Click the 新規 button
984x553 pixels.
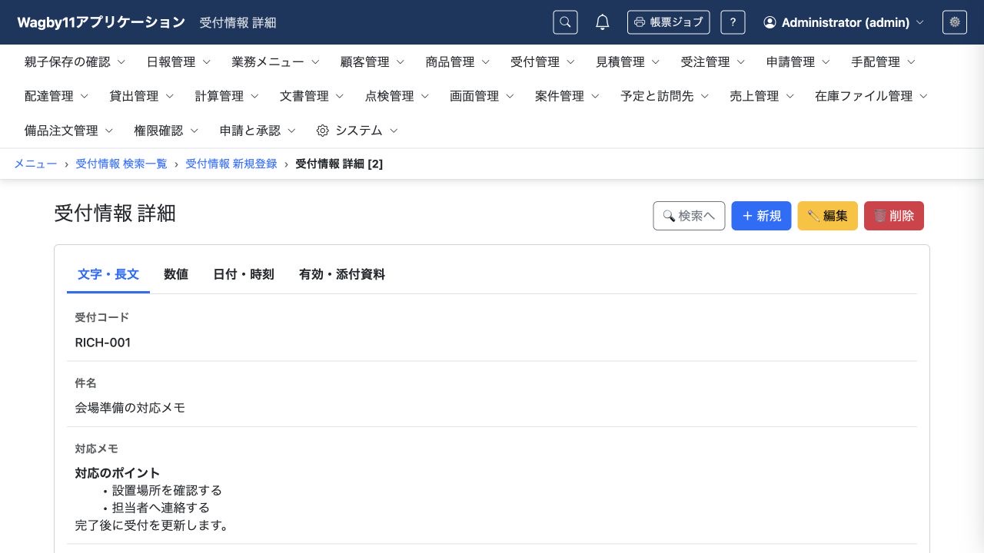click(x=761, y=216)
